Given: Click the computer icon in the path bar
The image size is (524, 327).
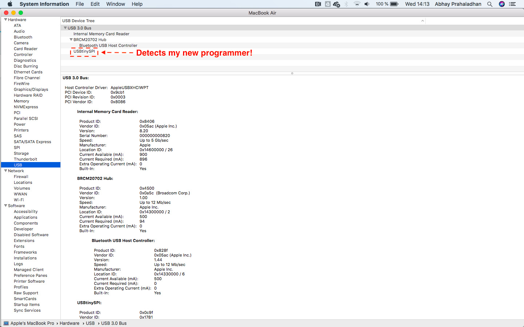Looking at the screenshot, I should 6,323.
